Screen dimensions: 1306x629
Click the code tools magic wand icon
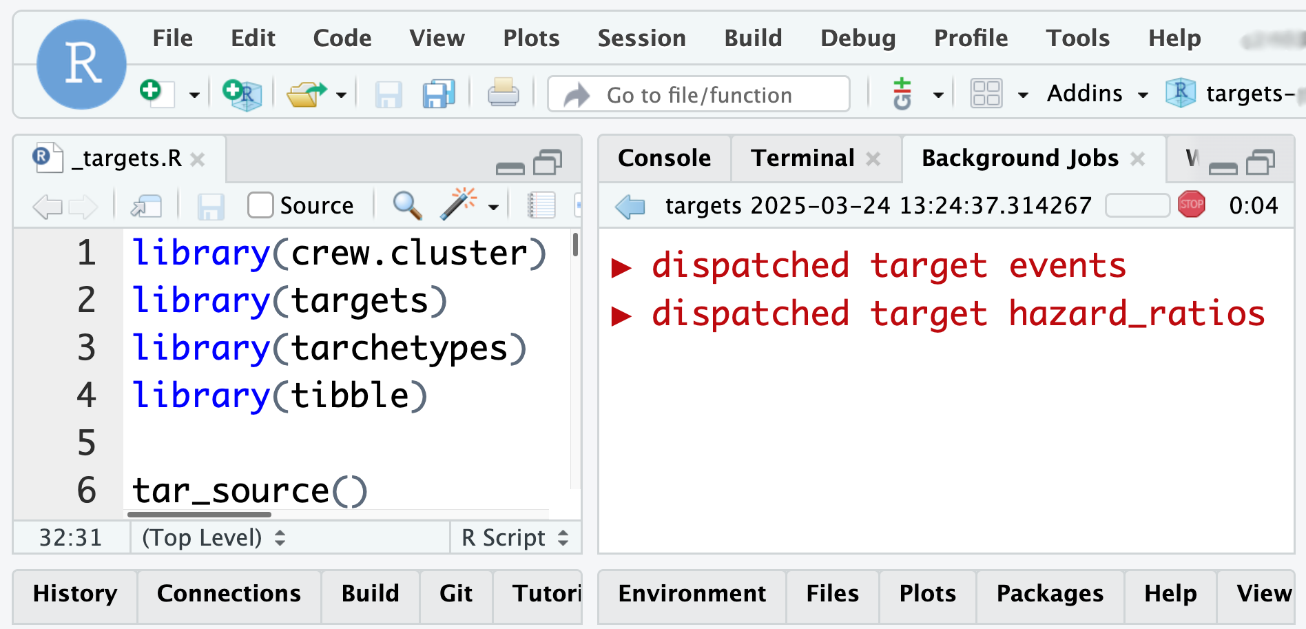point(459,204)
